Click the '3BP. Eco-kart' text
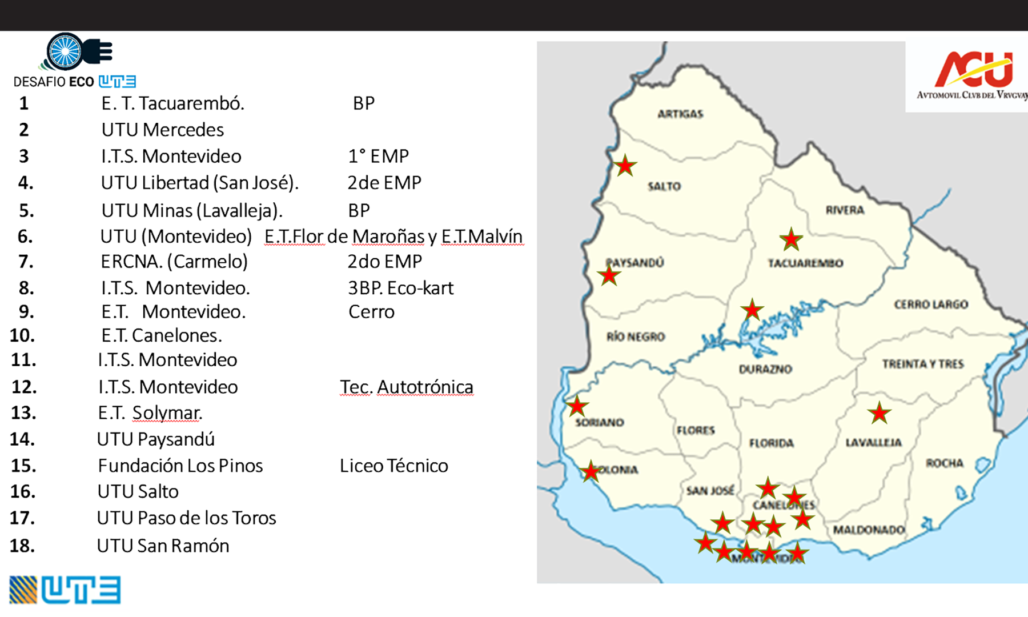 [x=401, y=288]
